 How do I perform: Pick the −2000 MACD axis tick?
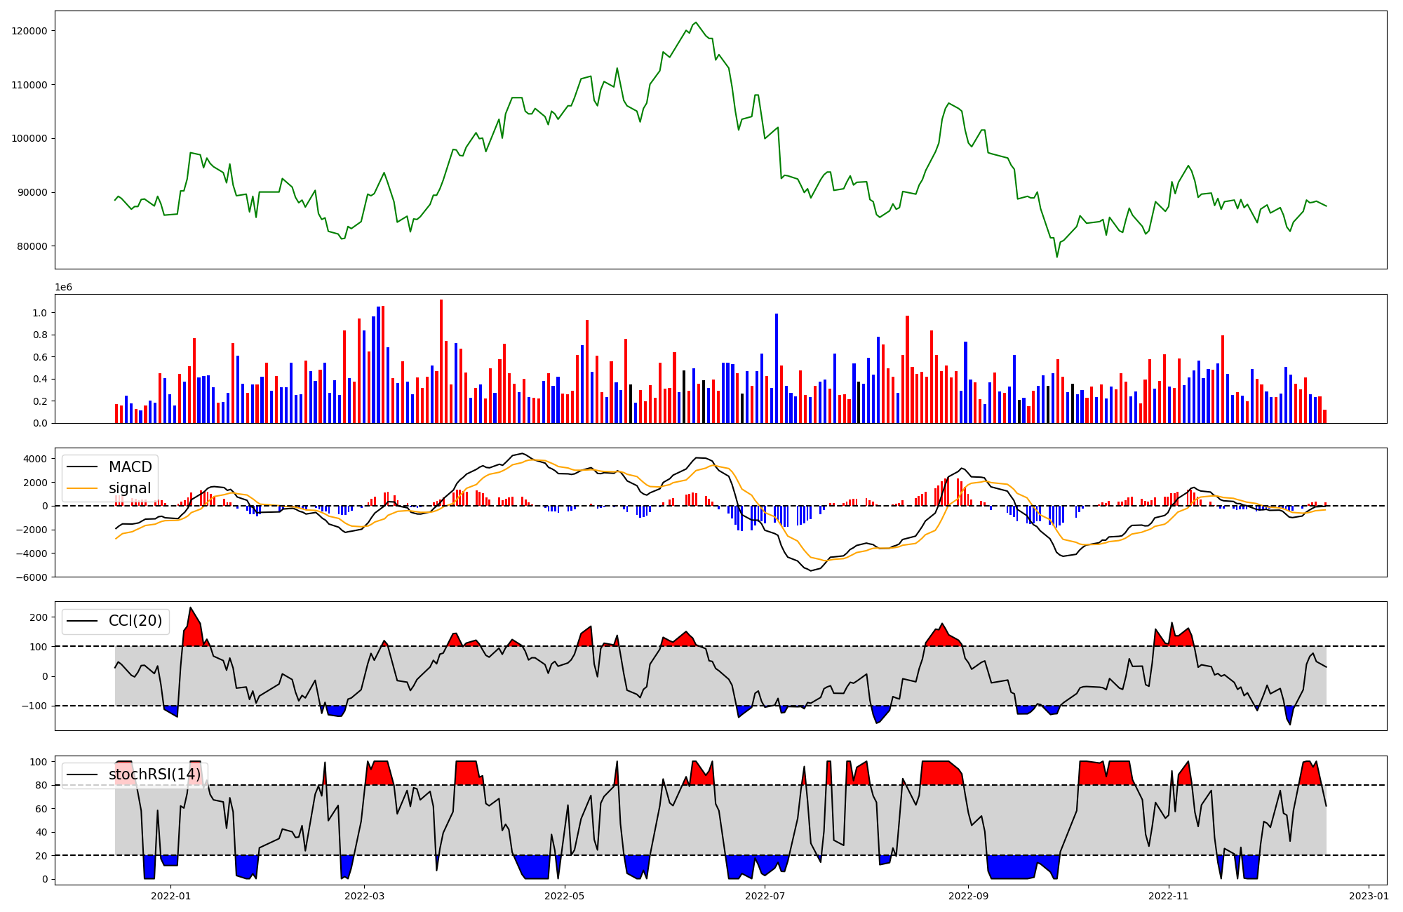pyautogui.click(x=32, y=530)
